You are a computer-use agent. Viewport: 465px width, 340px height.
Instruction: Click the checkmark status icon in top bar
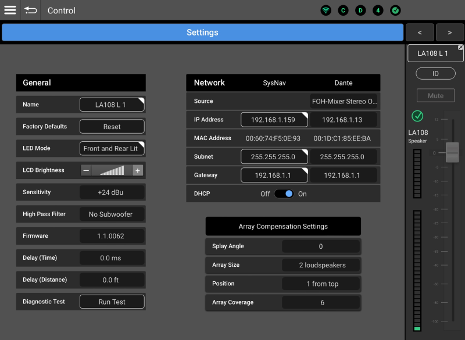(x=395, y=10)
